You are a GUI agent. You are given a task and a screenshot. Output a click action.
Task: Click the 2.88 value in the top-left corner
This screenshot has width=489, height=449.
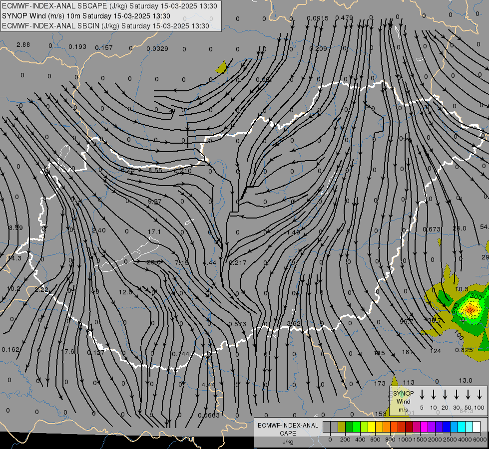tap(23, 45)
